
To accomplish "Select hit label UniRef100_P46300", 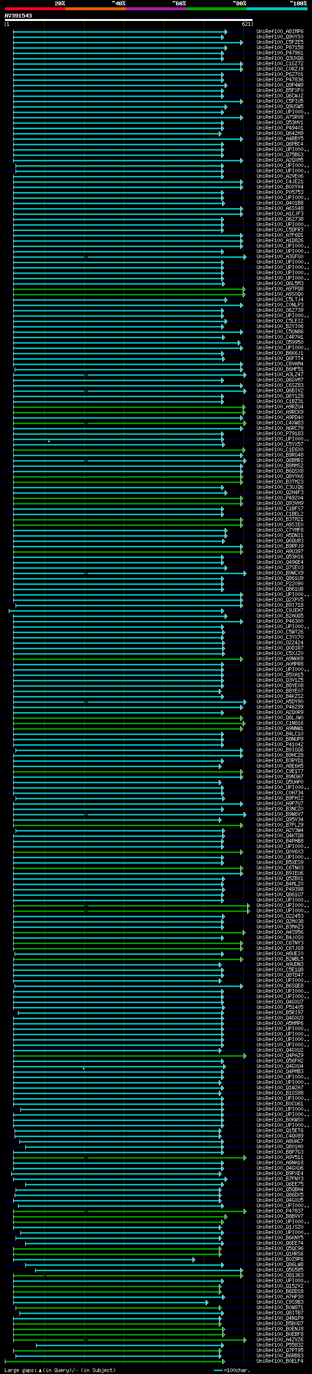I will [x=280, y=621].
